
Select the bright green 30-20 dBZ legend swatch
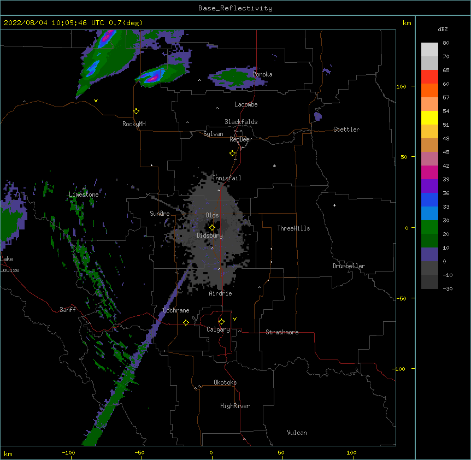429,227
